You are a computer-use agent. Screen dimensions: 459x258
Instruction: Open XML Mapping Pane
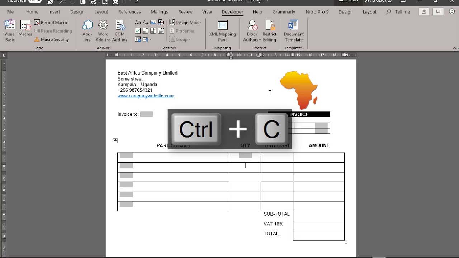pyautogui.click(x=223, y=31)
